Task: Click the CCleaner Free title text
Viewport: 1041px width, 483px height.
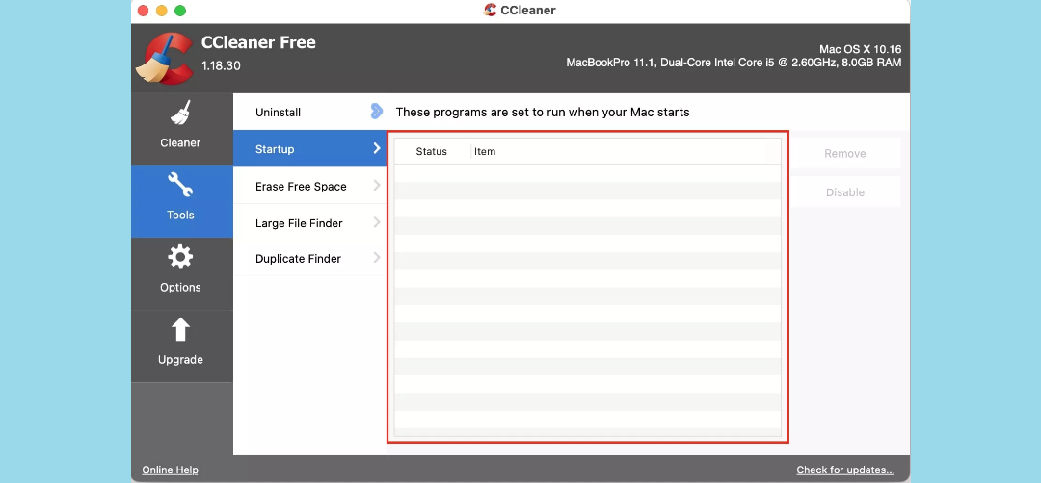Action: tap(258, 42)
